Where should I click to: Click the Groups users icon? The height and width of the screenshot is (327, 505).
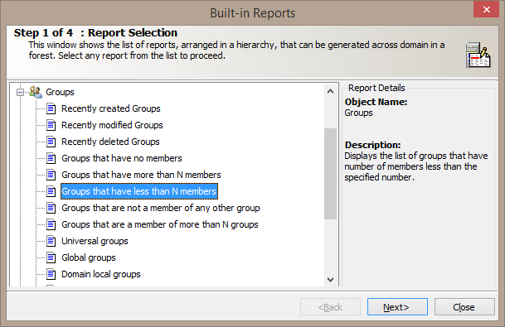36,92
